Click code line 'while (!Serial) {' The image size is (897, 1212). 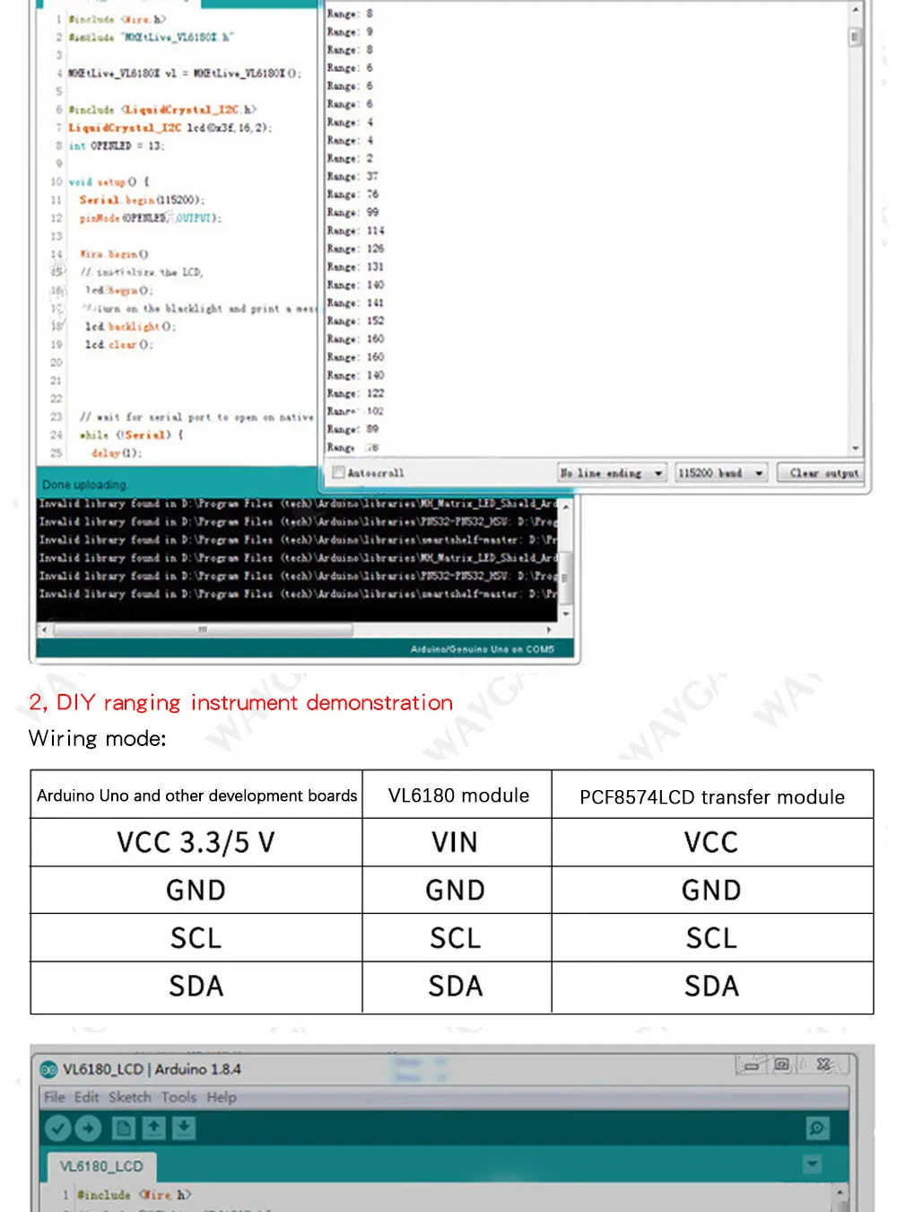[131, 435]
